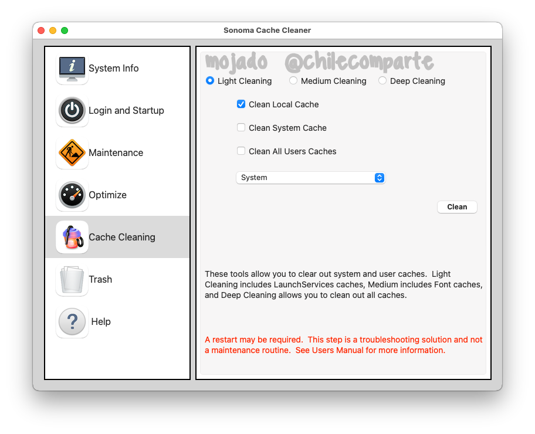
Task: Switch to Optimize section label
Action: (x=107, y=195)
